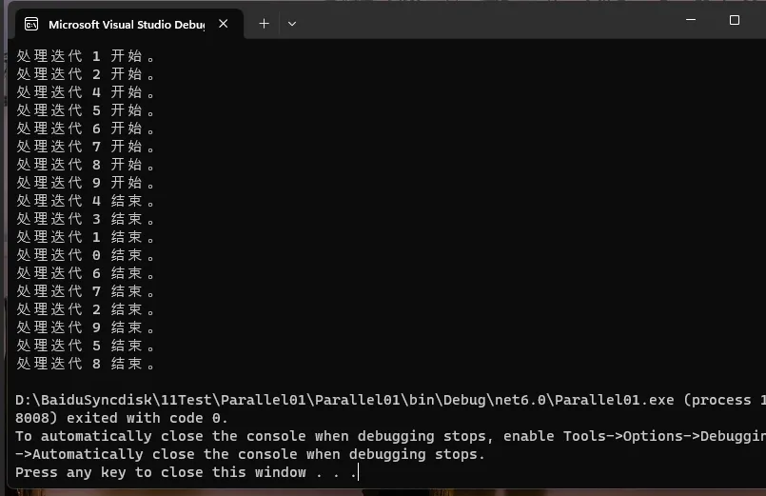The height and width of the screenshot is (496, 766).
Task: Click the output line "处理迭代 8 结束"
Action: 86,364
